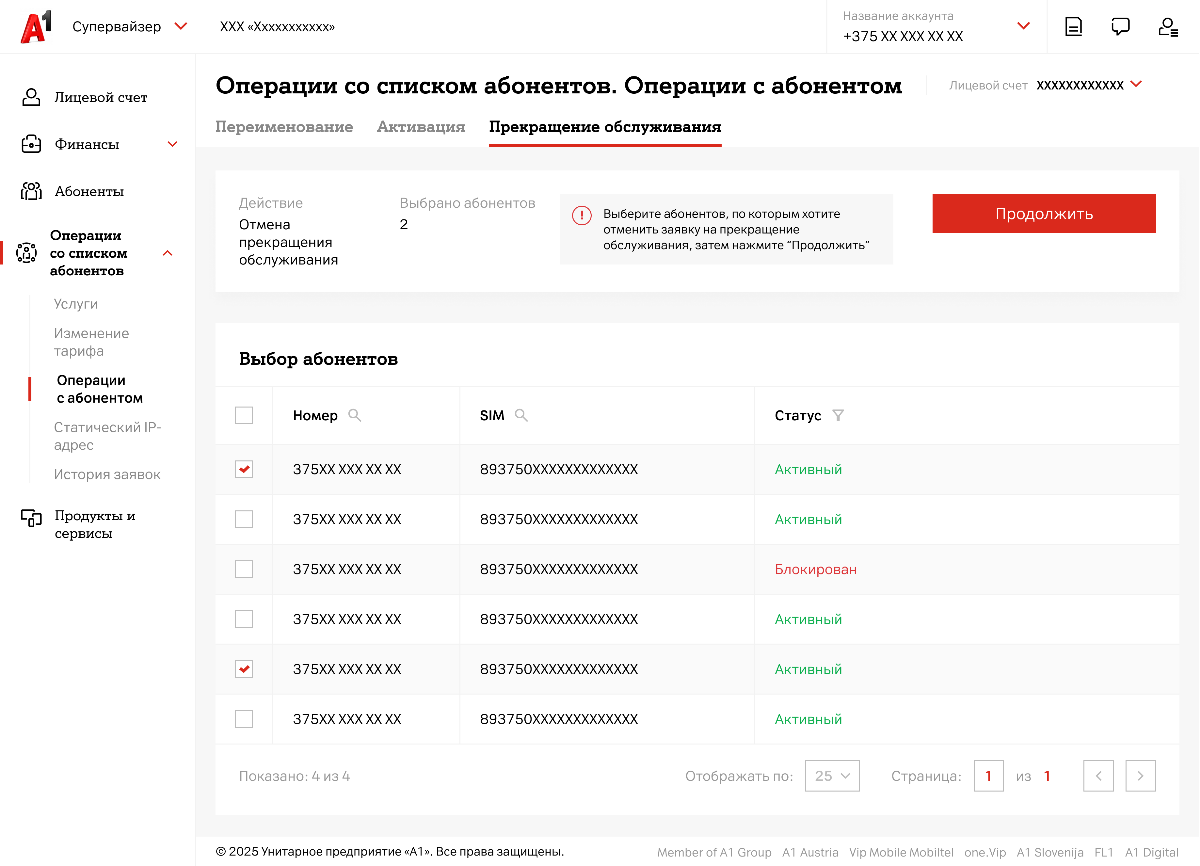This screenshot has width=1200, height=866.
Task: Click search icon next to SIM
Action: tap(521, 415)
